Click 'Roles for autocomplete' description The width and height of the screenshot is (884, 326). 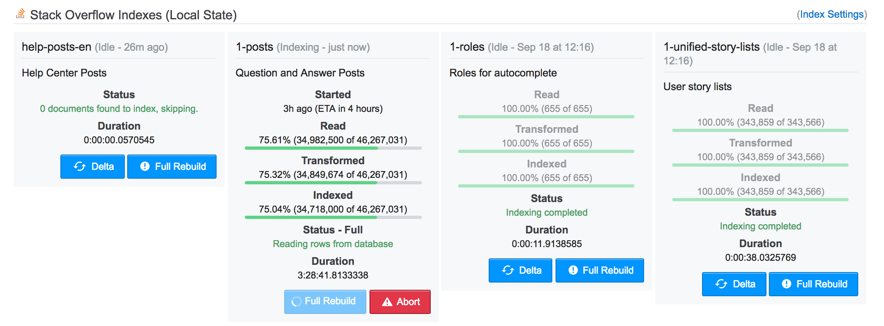pyautogui.click(x=503, y=73)
